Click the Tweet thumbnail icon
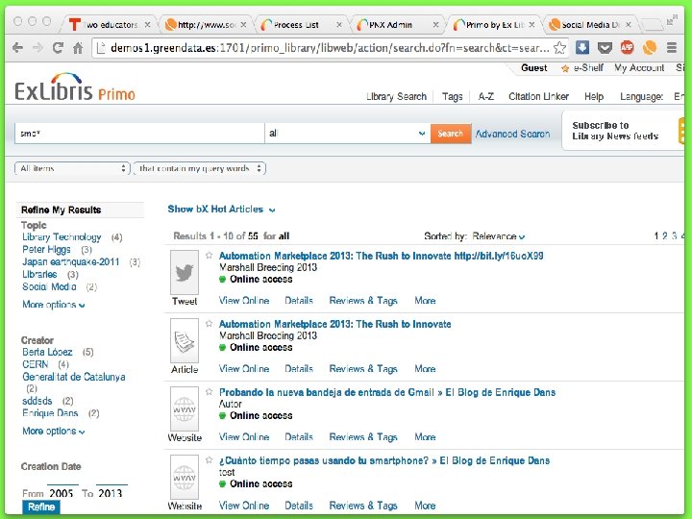692x519 pixels. [x=185, y=273]
